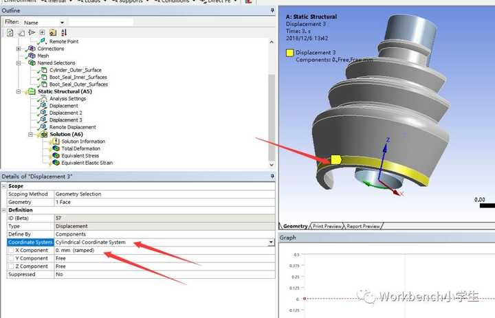Click the refresh icon in Outline toolbar

point(10,32)
